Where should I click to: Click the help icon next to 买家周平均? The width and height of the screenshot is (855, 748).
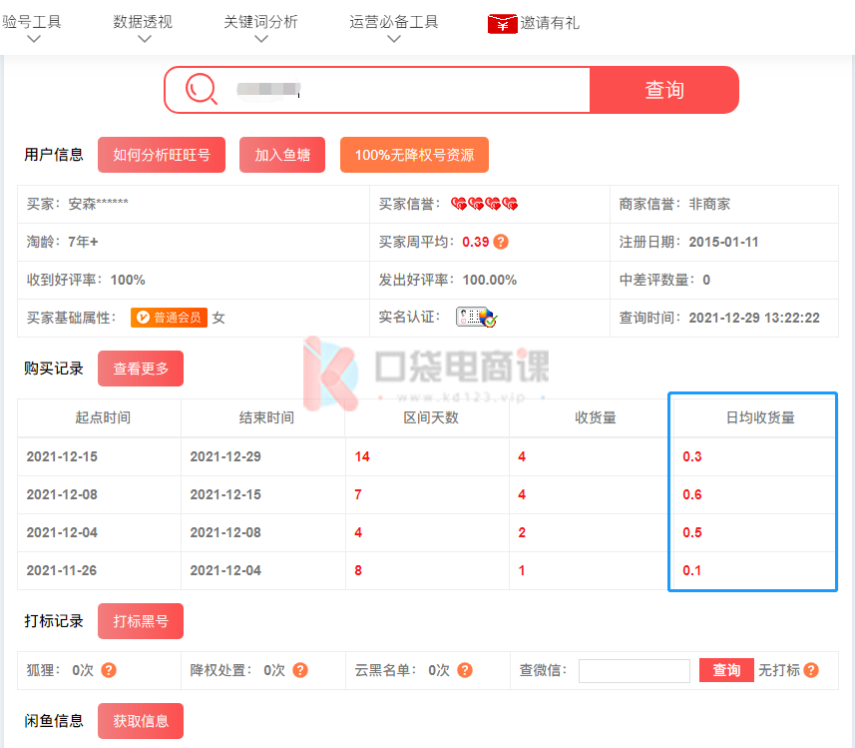[x=501, y=242]
